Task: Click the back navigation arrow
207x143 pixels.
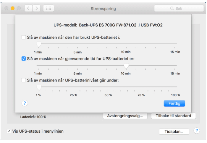Action: (x=28, y=8)
